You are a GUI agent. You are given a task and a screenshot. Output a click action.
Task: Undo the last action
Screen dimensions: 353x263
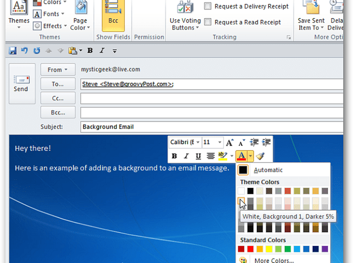point(25,51)
